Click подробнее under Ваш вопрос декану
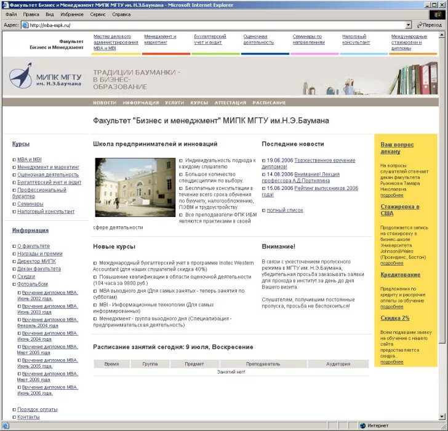 coord(392,196)
